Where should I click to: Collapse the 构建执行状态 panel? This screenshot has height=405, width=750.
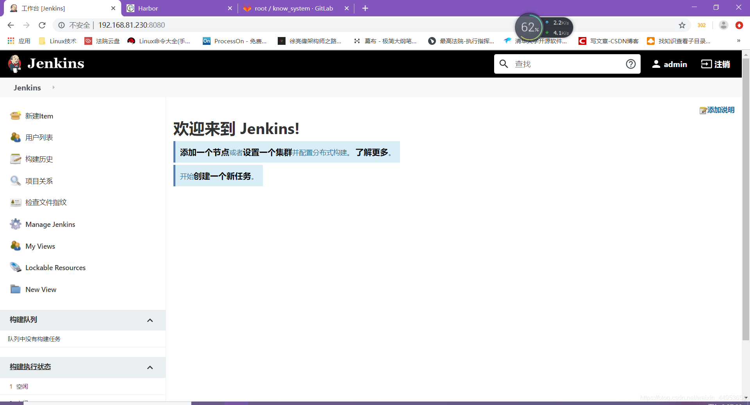pyautogui.click(x=150, y=367)
